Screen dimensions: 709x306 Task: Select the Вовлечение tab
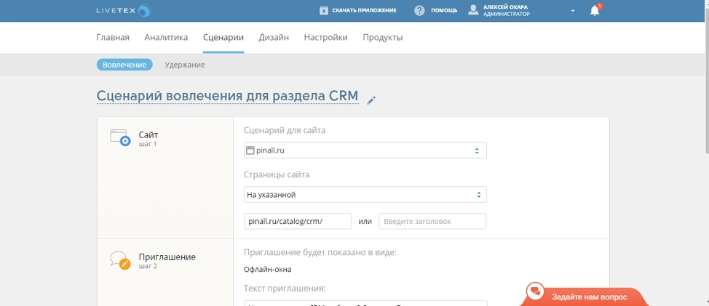(124, 65)
